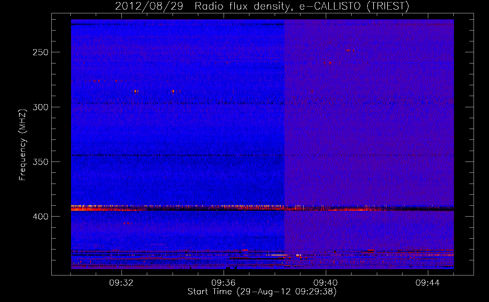This screenshot has height=302, width=489.
Task: Click the 09:36 time tick label
Action: (x=223, y=283)
